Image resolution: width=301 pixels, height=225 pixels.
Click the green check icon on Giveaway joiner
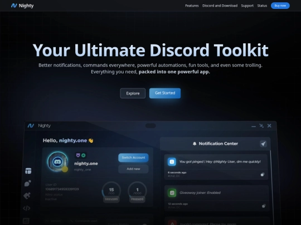pyautogui.click(x=172, y=193)
